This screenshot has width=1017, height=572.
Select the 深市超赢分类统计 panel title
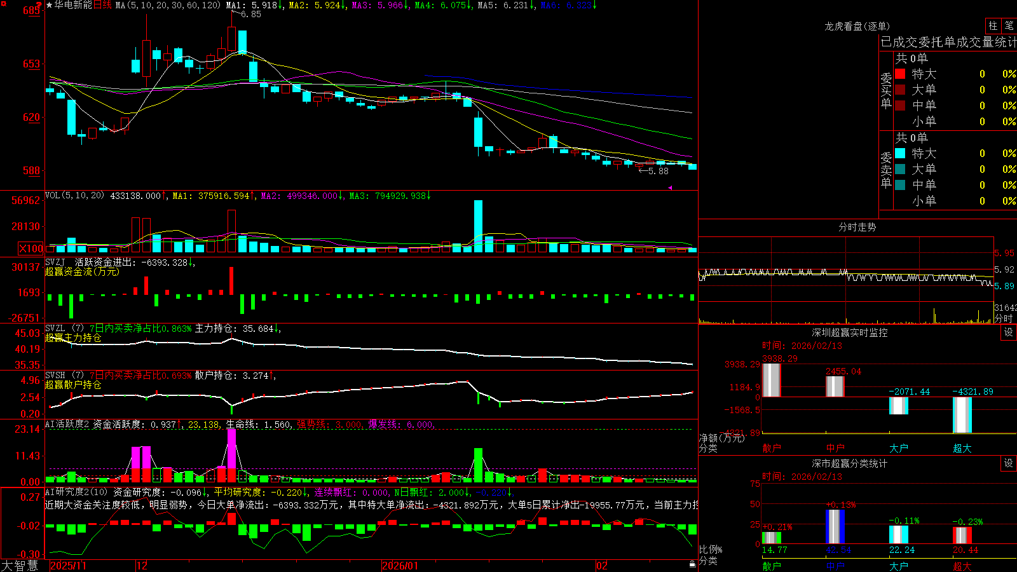coord(849,463)
